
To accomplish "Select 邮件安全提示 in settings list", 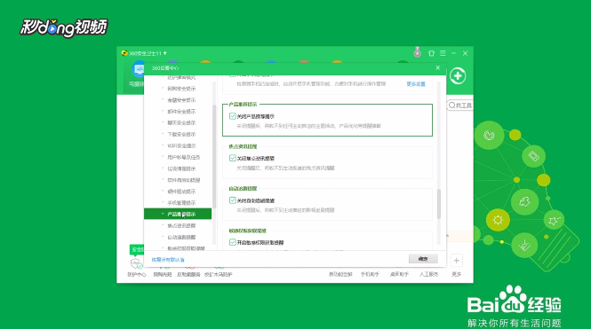I will [x=181, y=112].
